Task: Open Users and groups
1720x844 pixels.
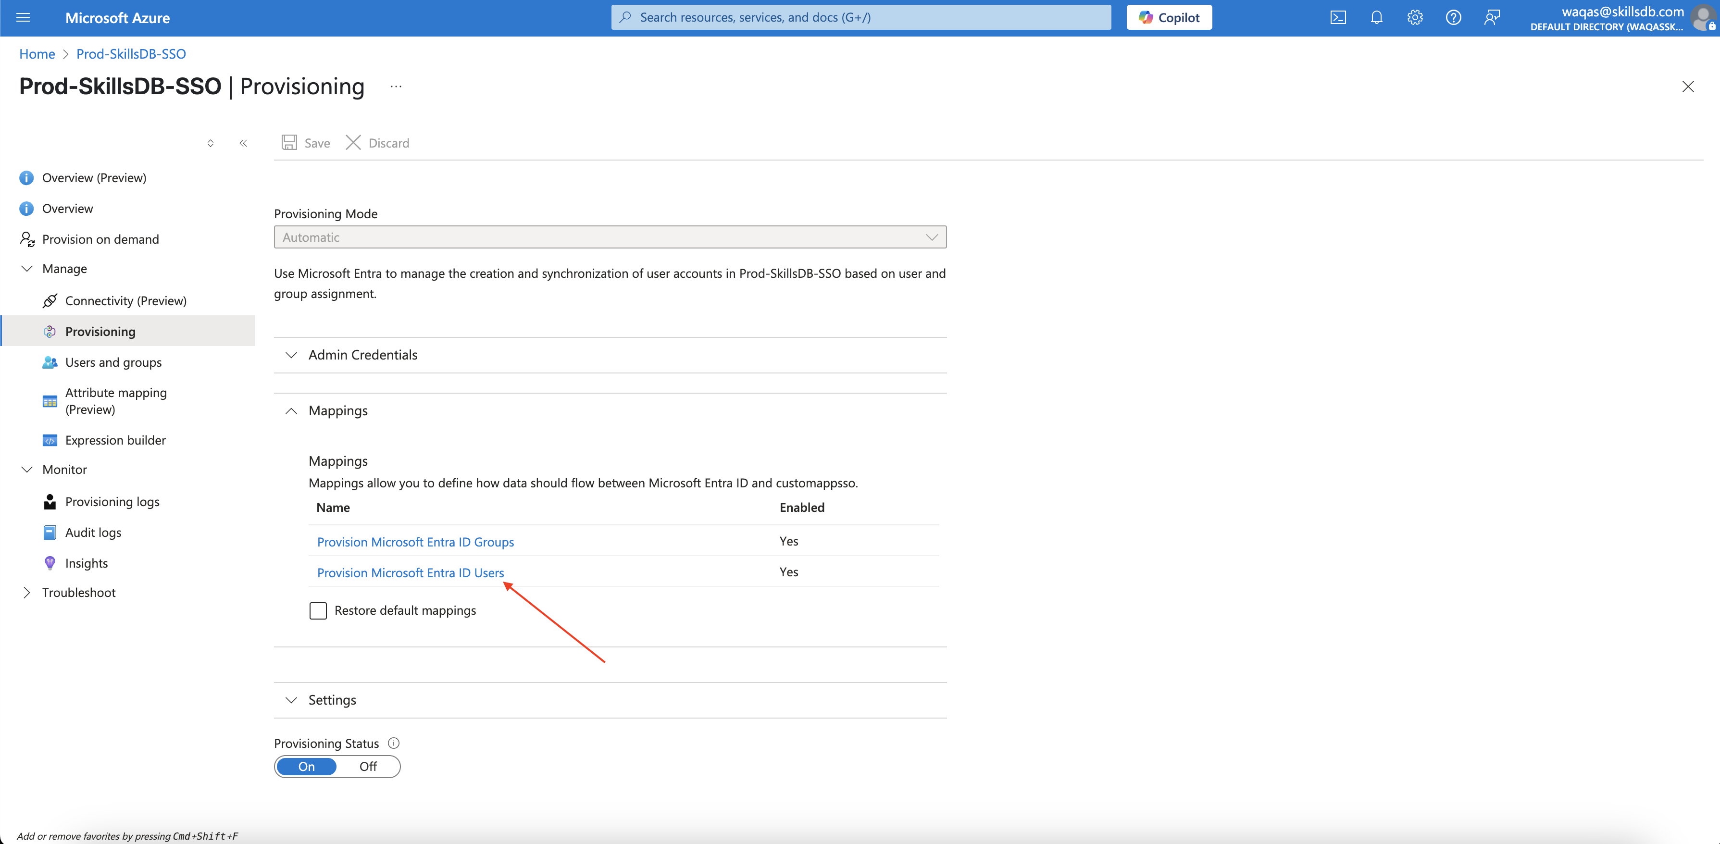Action: click(113, 362)
